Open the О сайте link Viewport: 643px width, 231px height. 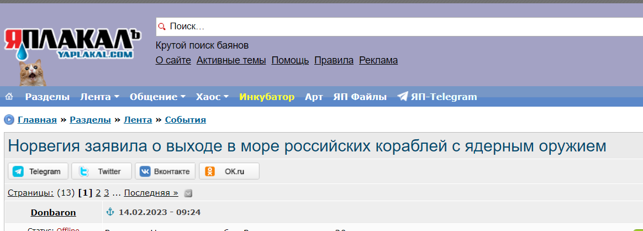pos(173,60)
